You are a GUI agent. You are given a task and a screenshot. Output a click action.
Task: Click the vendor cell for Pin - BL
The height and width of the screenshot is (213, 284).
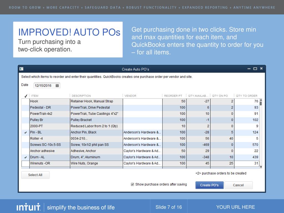point(143,132)
